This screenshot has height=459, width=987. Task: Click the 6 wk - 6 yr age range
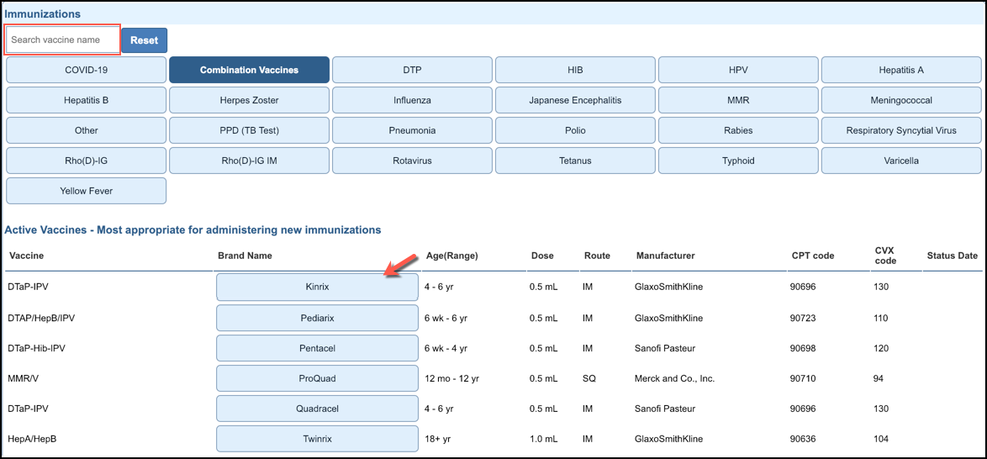click(446, 318)
